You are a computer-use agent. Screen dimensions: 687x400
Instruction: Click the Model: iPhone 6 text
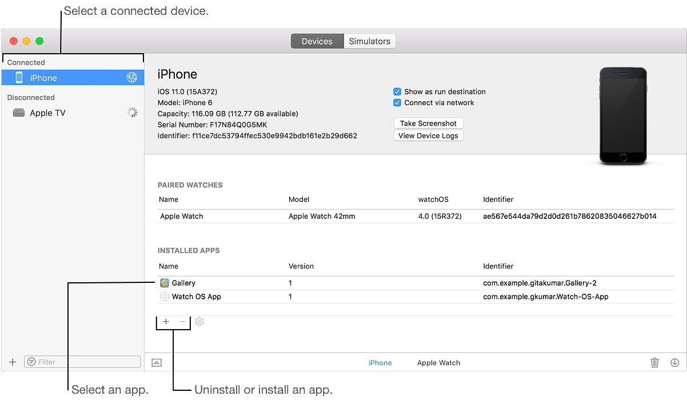185,103
